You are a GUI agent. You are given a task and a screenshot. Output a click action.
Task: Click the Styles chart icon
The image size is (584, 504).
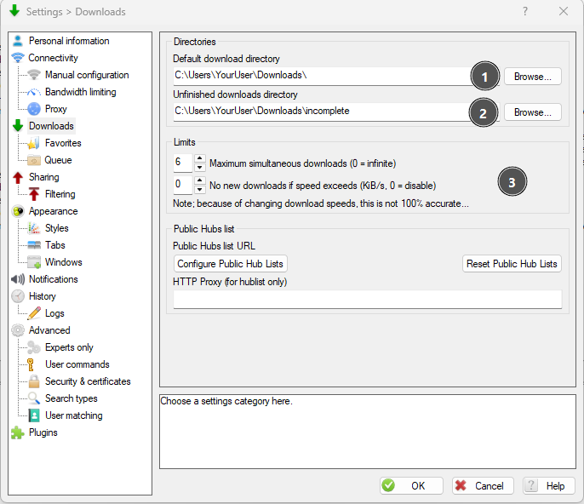coord(34,228)
